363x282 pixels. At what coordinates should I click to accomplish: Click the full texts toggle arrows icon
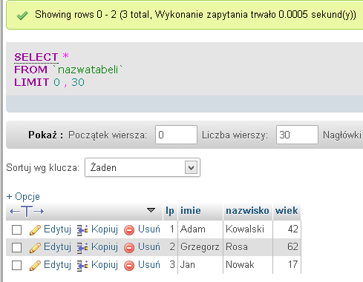click(x=27, y=212)
